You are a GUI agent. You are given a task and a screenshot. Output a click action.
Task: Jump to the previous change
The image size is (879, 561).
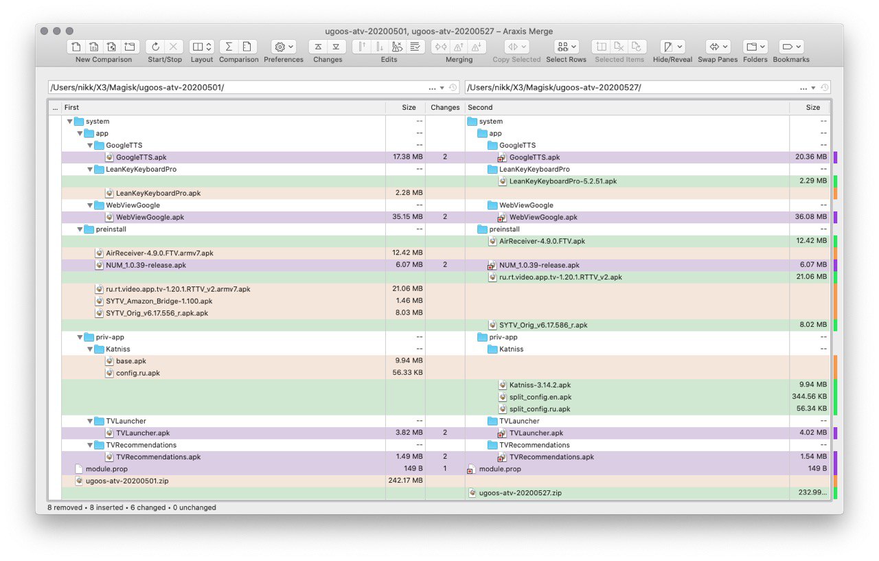318,47
